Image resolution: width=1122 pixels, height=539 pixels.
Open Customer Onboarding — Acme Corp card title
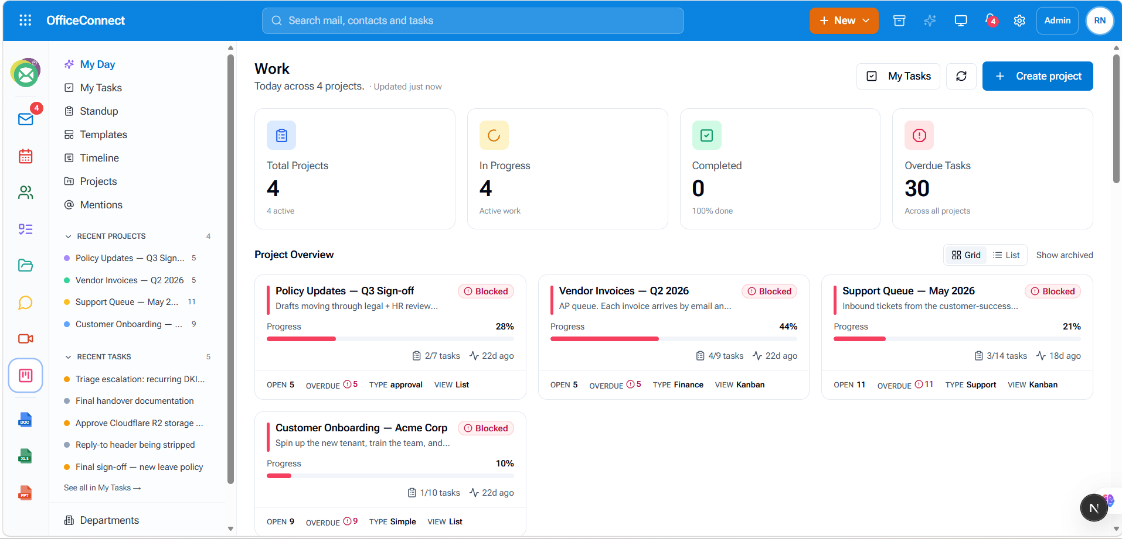click(361, 428)
